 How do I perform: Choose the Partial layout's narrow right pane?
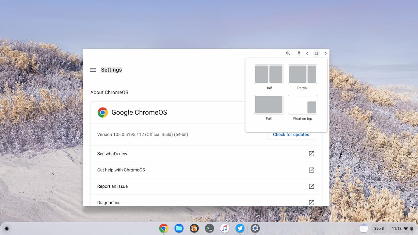pyautogui.click(x=312, y=74)
